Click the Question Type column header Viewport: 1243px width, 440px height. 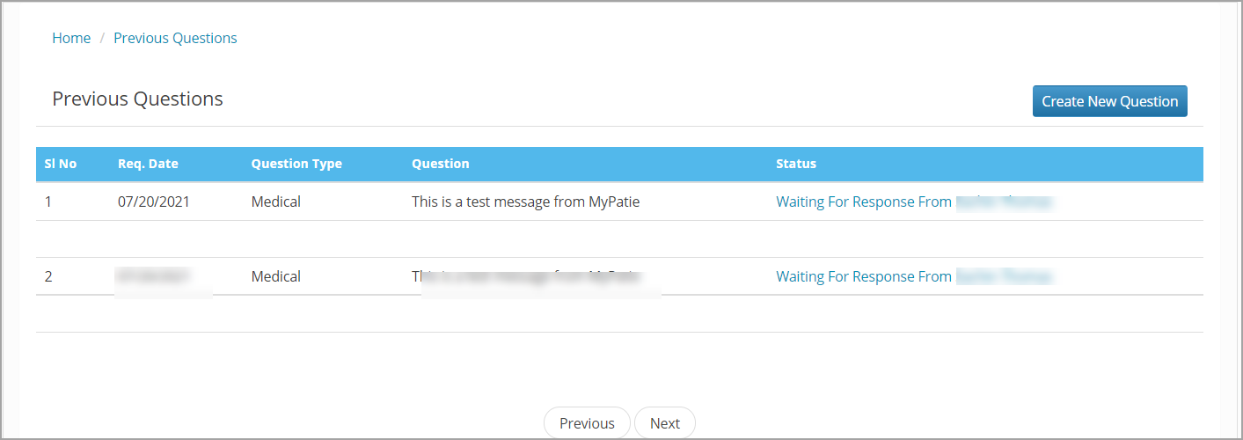coord(296,164)
